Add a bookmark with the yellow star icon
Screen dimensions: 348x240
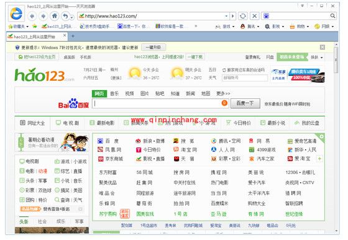tap(35, 26)
